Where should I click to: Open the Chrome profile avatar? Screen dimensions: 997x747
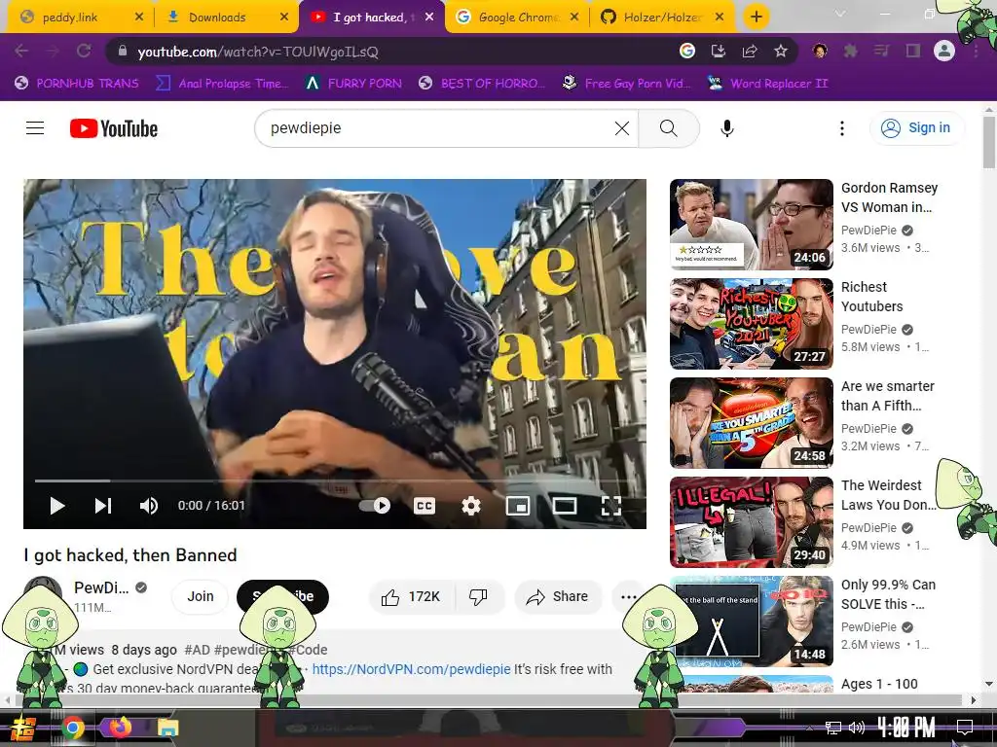pyautogui.click(x=944, y=51)
